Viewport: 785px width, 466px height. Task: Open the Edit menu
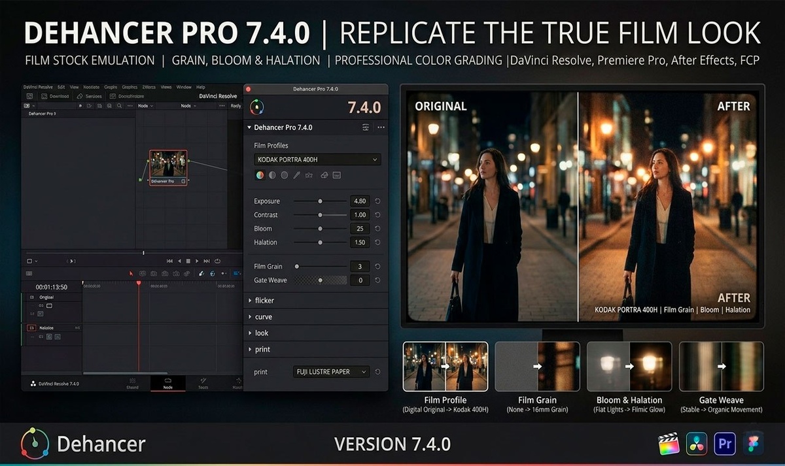coord(61,87)
